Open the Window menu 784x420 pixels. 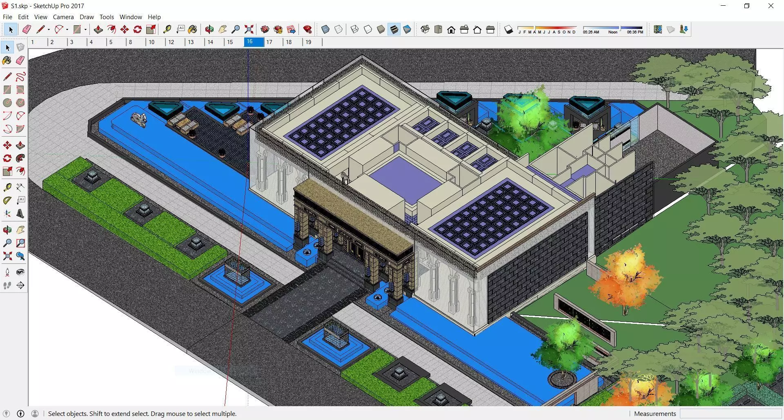[131, 17]
